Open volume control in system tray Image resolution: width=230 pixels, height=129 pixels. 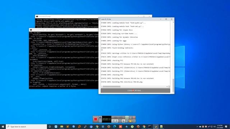coord(215,126)
